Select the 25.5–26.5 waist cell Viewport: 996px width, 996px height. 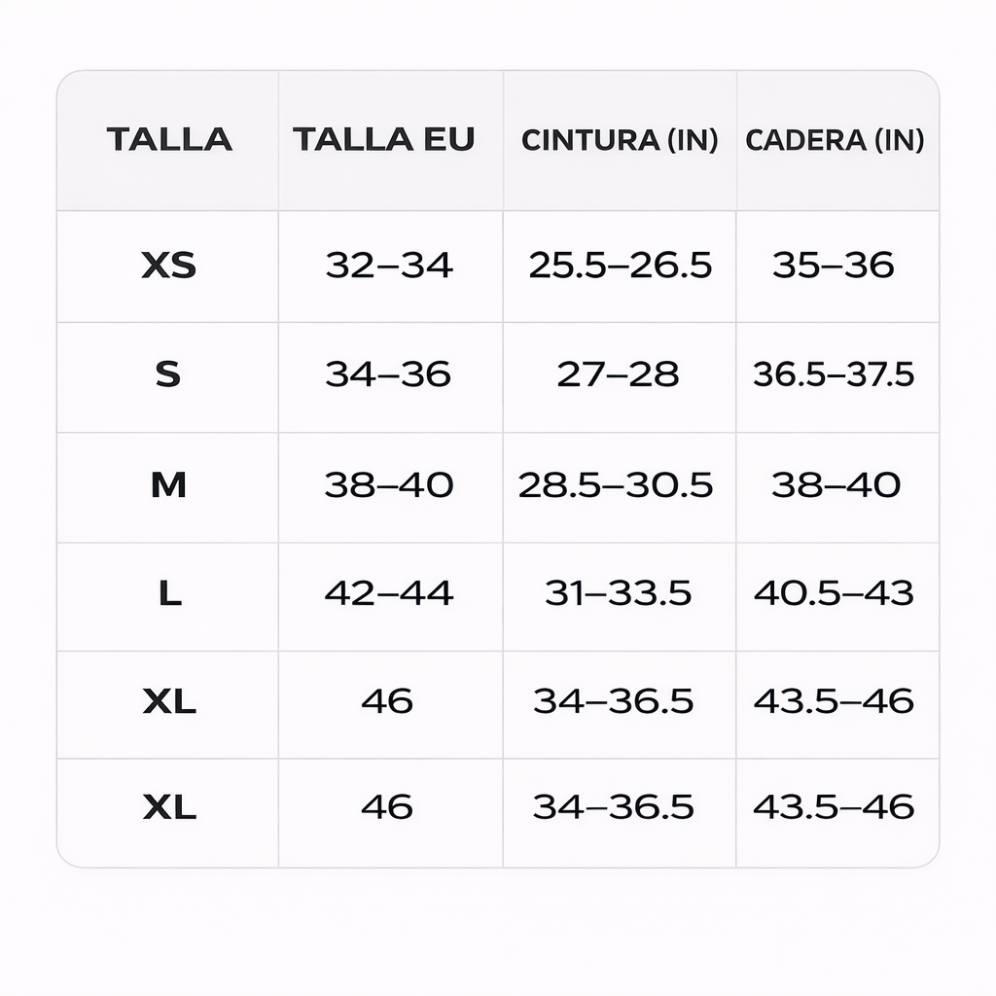[x=620, y=265]
